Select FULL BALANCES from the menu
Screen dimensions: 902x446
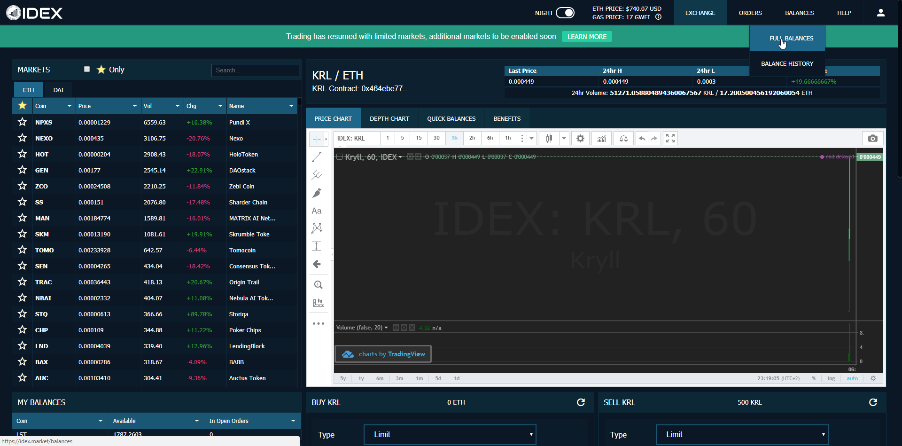click(787, 38)
